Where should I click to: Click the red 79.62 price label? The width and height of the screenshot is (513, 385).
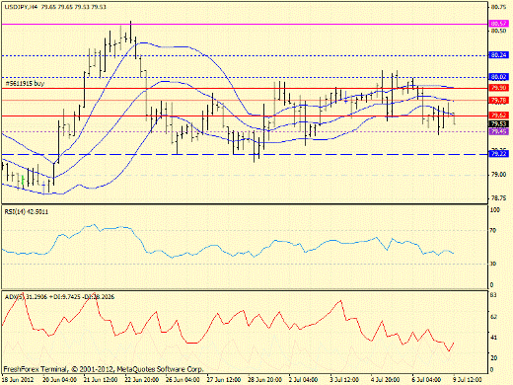click(498, 115)
